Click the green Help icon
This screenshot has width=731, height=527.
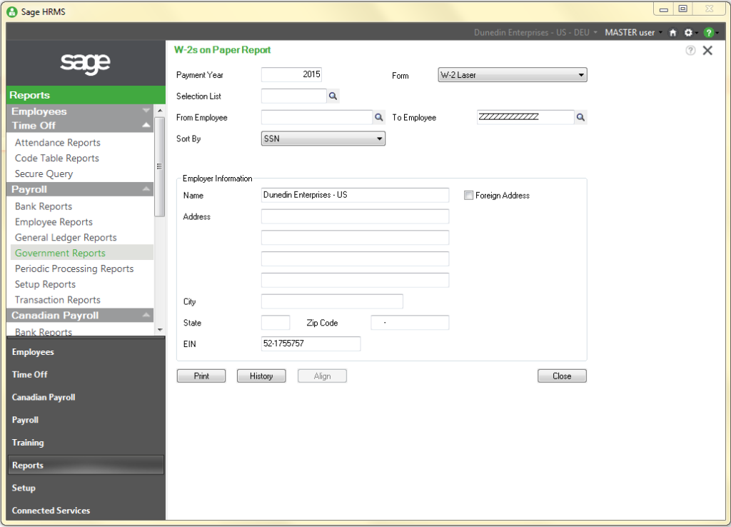708,32
